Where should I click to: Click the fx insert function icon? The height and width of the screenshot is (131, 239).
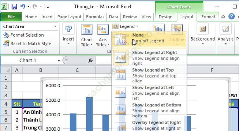pyautogui.click(x=90, y=60)
